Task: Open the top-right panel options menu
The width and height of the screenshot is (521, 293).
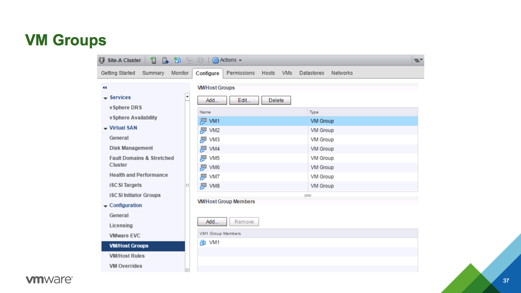Action: pos(418,60)
